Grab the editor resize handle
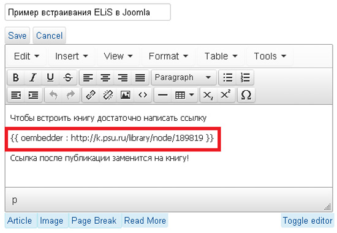 [x=327, y=207]
